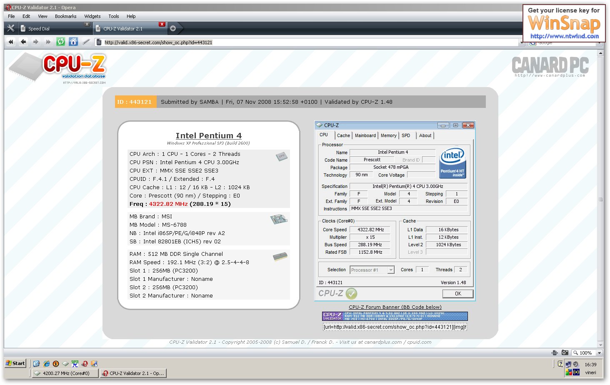Select the Mainboard tab in CPU-Z image
The width and height of the screenshot is (610, 385).
click(x=365, y=135)
